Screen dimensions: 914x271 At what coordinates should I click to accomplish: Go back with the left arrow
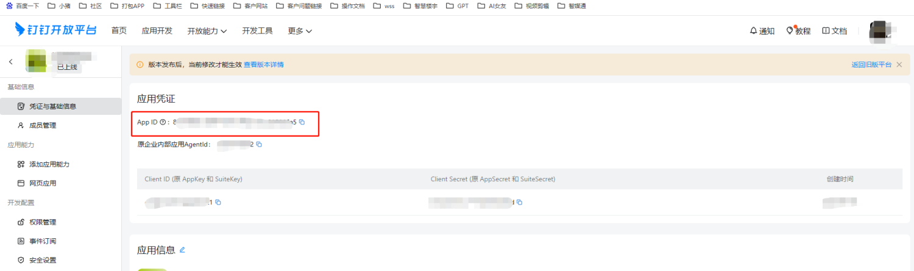point(10,62)
